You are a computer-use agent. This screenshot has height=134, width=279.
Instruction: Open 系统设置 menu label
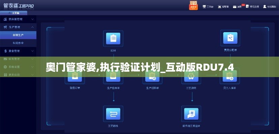pyautogui.click(x=14, y=67)
